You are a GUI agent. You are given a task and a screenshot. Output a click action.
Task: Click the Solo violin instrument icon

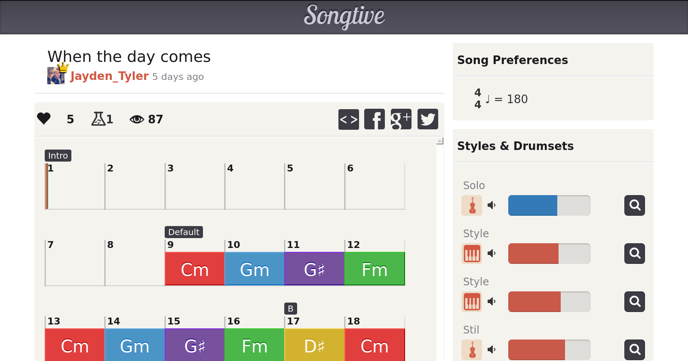pos(472,205)
